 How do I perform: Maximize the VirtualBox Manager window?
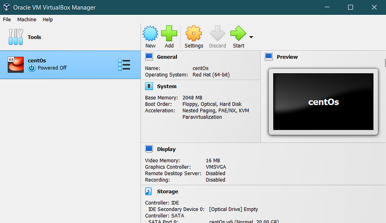pos(350,7)
